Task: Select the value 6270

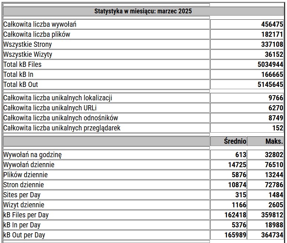Action: pyautogui.click(x=276, y=108)
